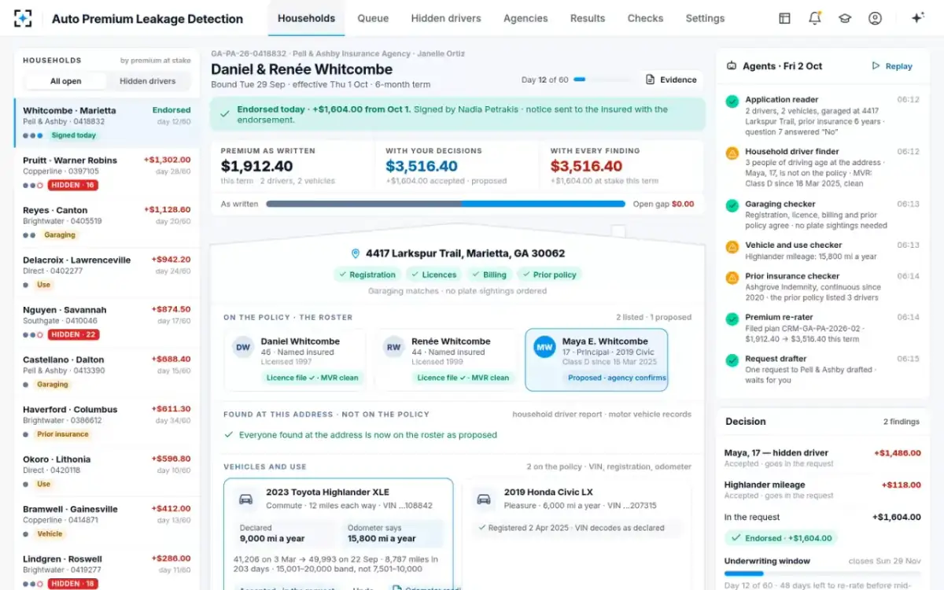The width and height of the screenshot is (944, 590).
Task: Click Premium re-rater green check icon
Action: pos(732,319)
